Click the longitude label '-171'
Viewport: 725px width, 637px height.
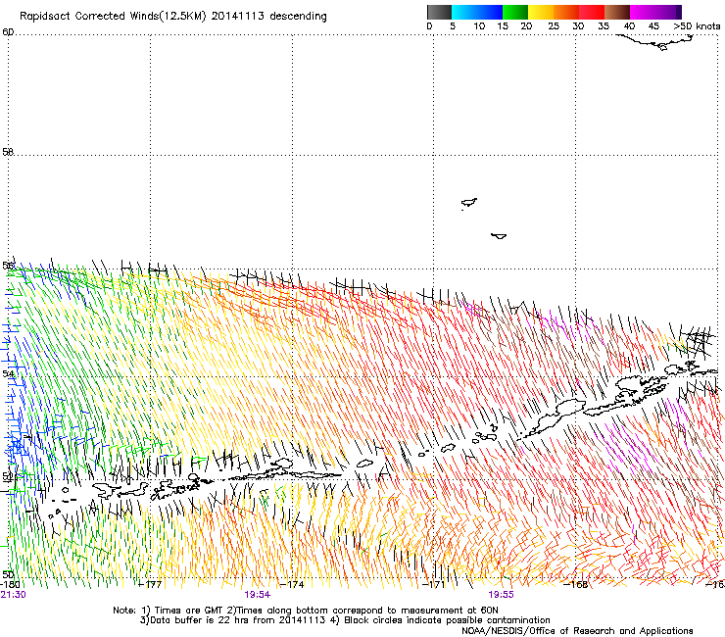[434, 584]
